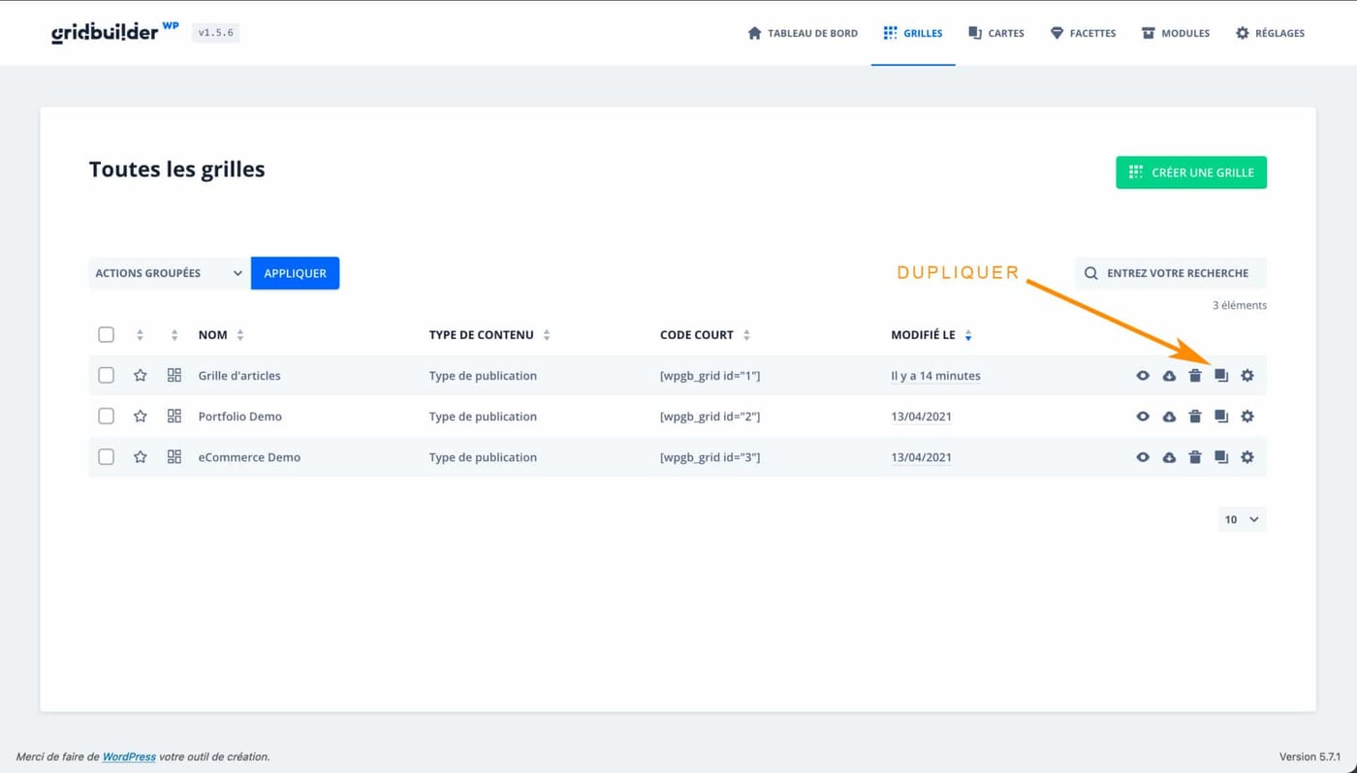
Task: Check the select-all grids checkbox
Action: [107, 335]
